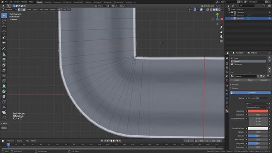Select the Annotate tool
The height and width of the screenshot is (153, 272).
[4, 48]
